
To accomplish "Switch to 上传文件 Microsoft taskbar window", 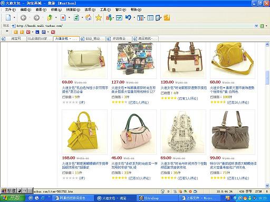I will [x=199, y=198].
